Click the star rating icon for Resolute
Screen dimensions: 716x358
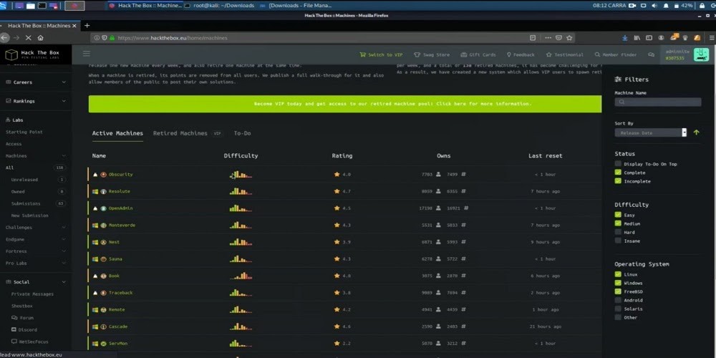(x=337, y=192)
